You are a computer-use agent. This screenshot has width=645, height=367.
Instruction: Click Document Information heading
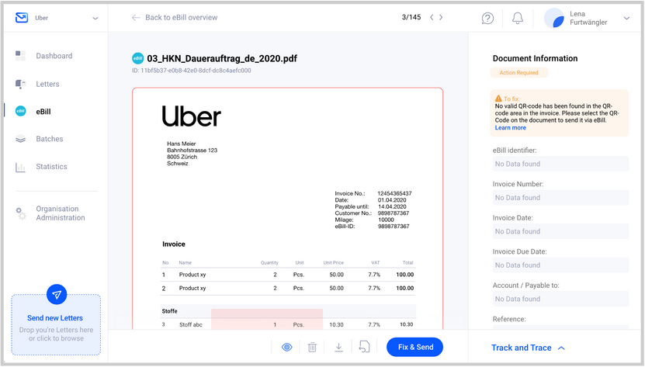535,58
